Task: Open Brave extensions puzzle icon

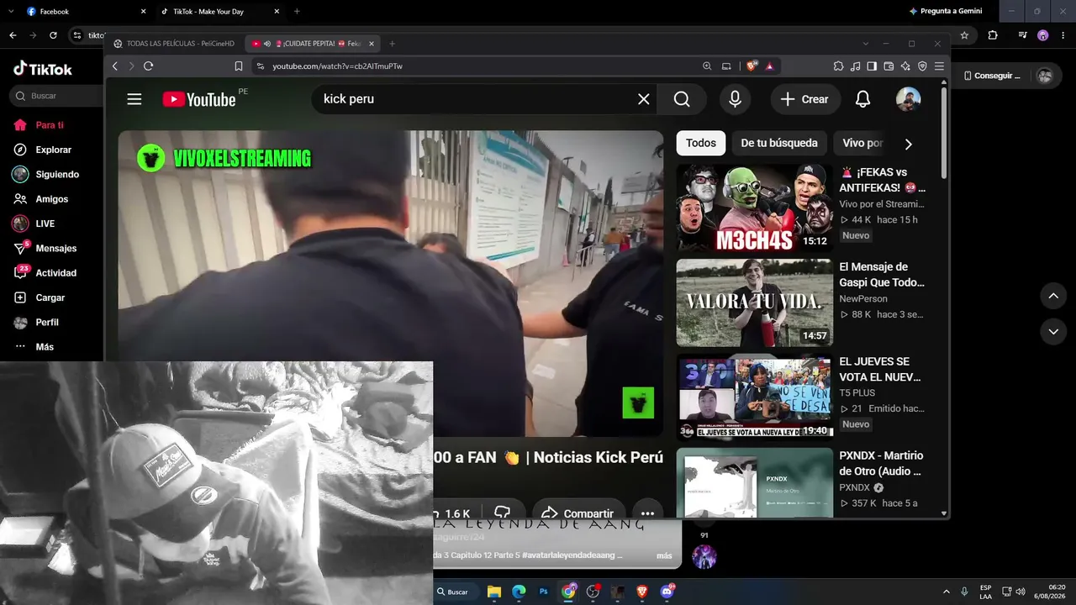Action: point(838,66)
